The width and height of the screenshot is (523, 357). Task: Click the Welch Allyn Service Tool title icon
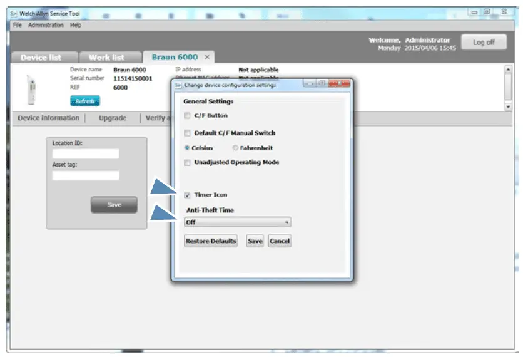(x=13, y=14)
